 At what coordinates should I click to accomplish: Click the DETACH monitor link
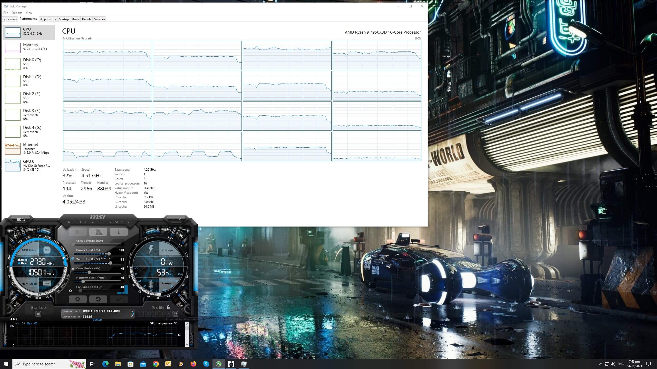pyautogui.click(x=97, y=320)
